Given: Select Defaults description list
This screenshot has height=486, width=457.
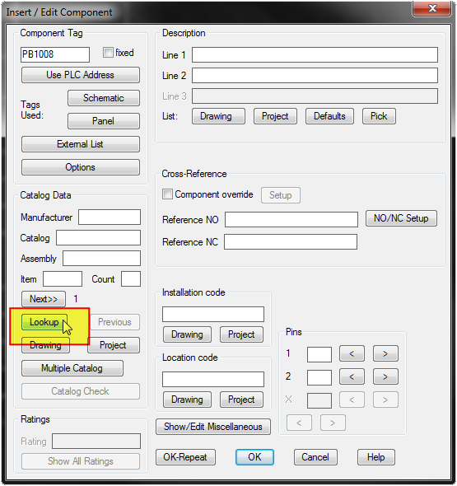Looking at the screenshot, I should (x=329, y=116).
